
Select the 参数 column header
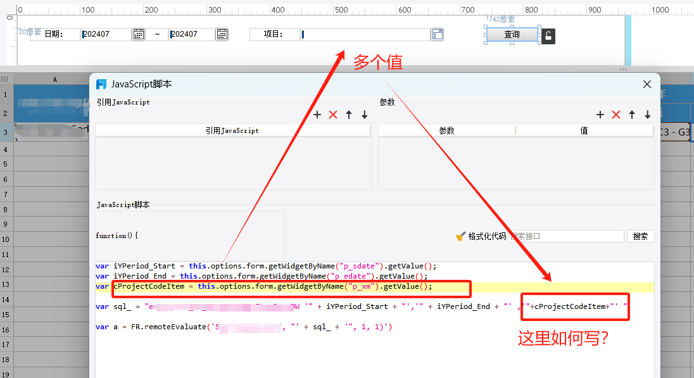coord(446,130)
